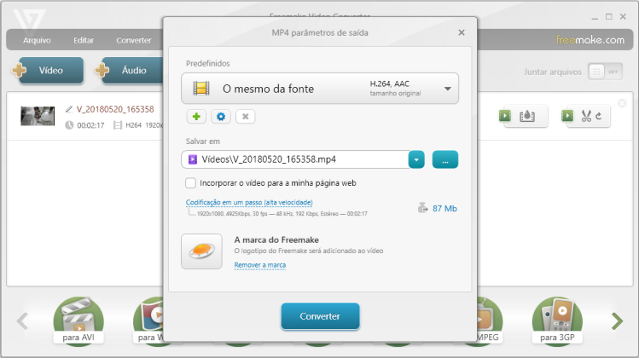The width and height of the screenshot is (639, 358).
Task: Click the file name V_20180520_165358
Action: 115,109
